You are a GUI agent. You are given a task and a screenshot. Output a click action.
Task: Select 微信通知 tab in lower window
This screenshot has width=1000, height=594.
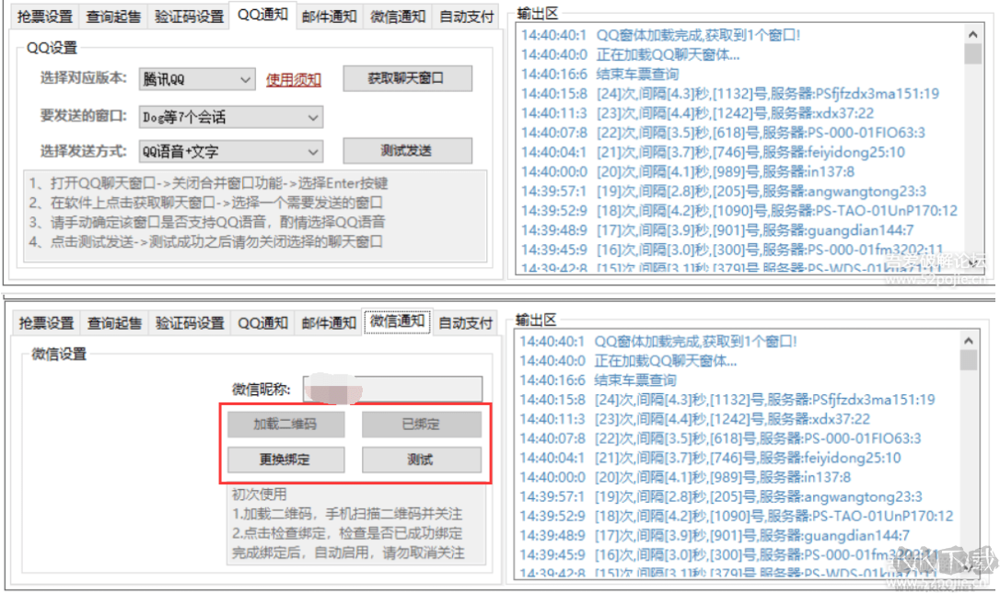pos(397,320)
